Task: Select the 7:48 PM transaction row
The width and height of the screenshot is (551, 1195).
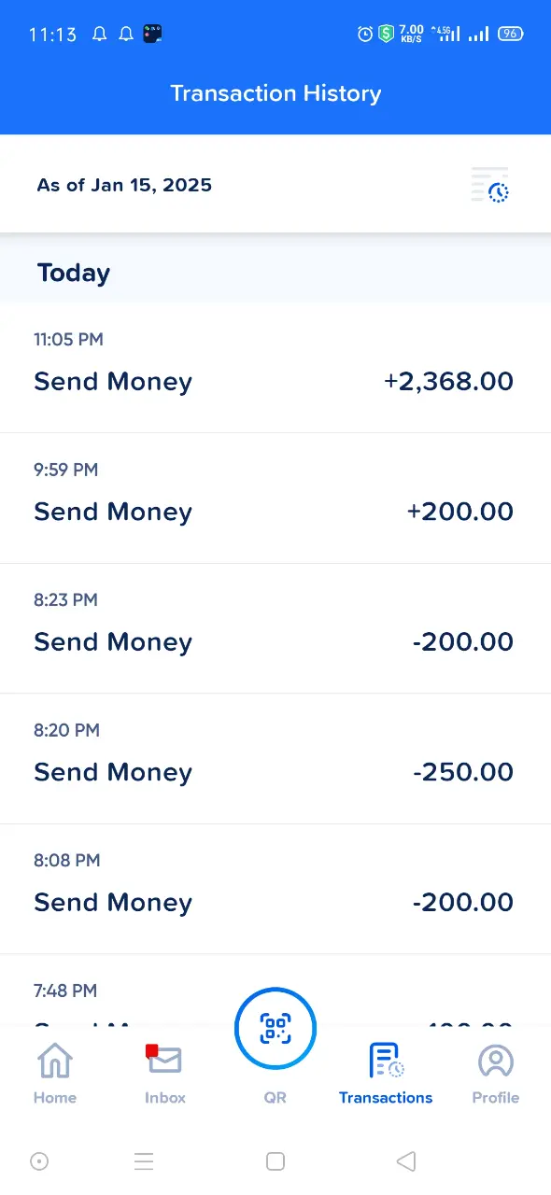Action: pos(275,990)
